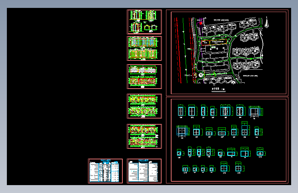Open the notes sheet with white text columns

144,171
